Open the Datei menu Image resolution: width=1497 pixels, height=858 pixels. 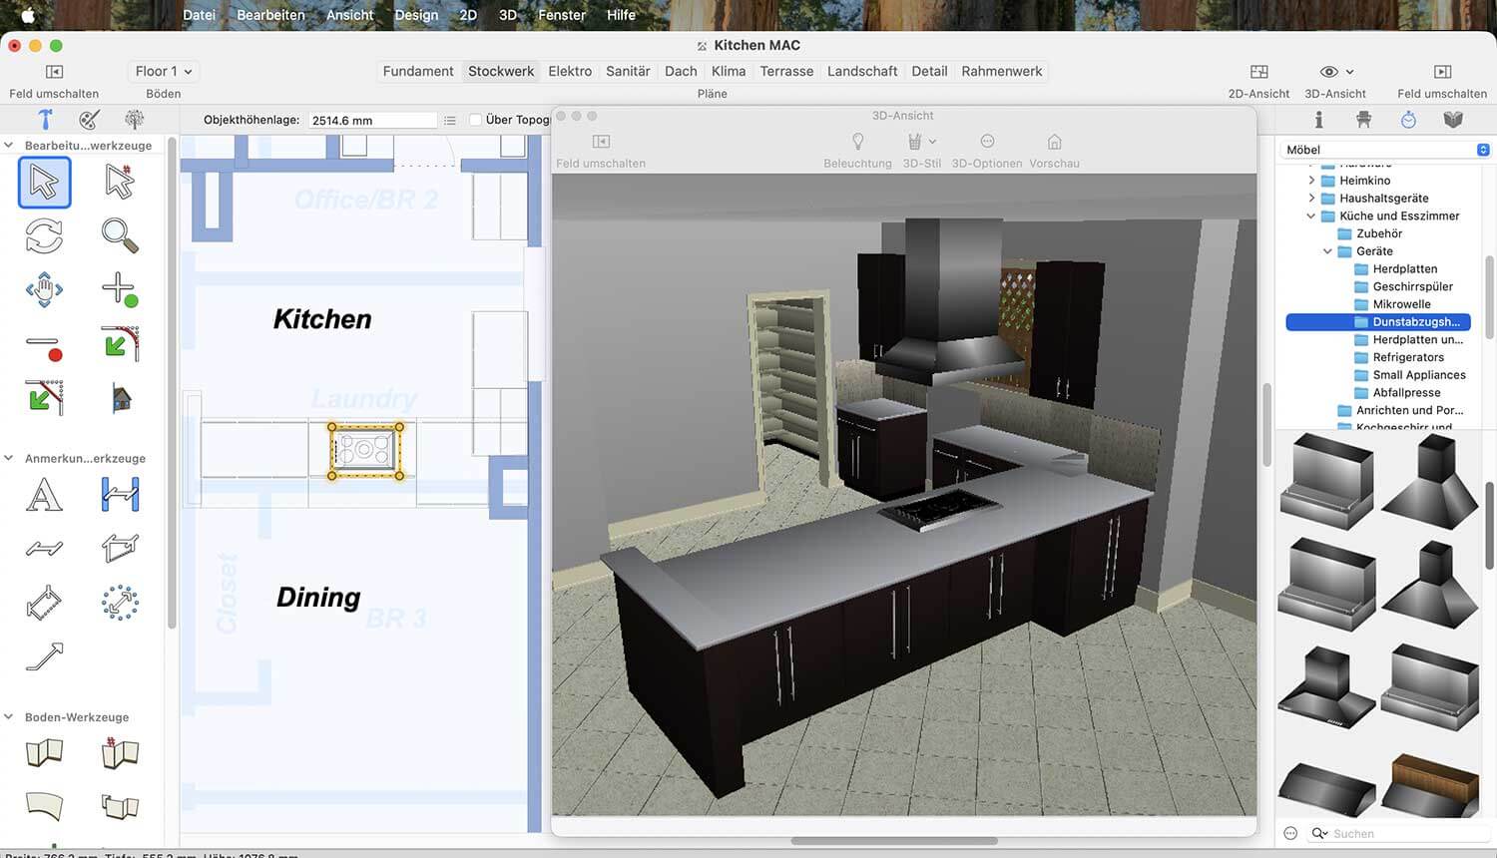199,15
